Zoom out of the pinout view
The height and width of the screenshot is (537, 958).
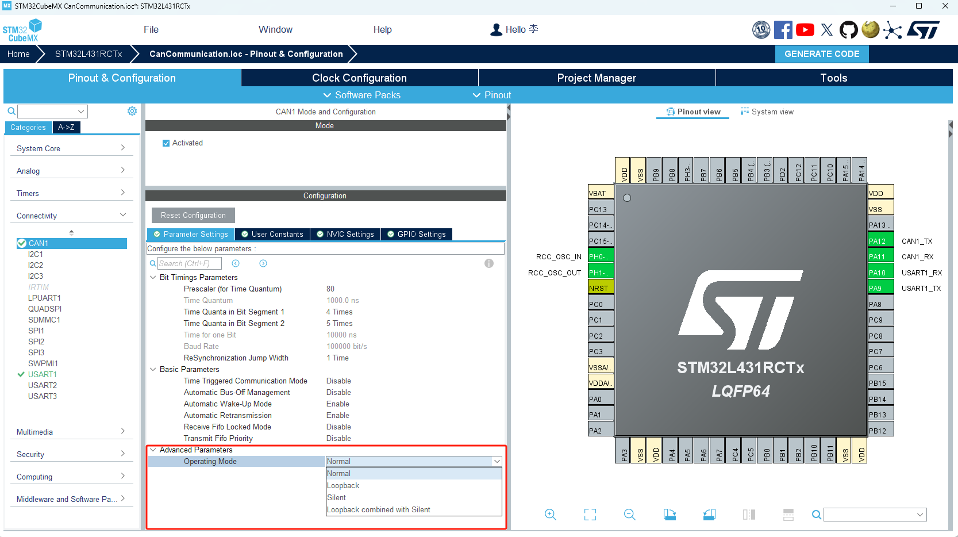tap(630, 515)
